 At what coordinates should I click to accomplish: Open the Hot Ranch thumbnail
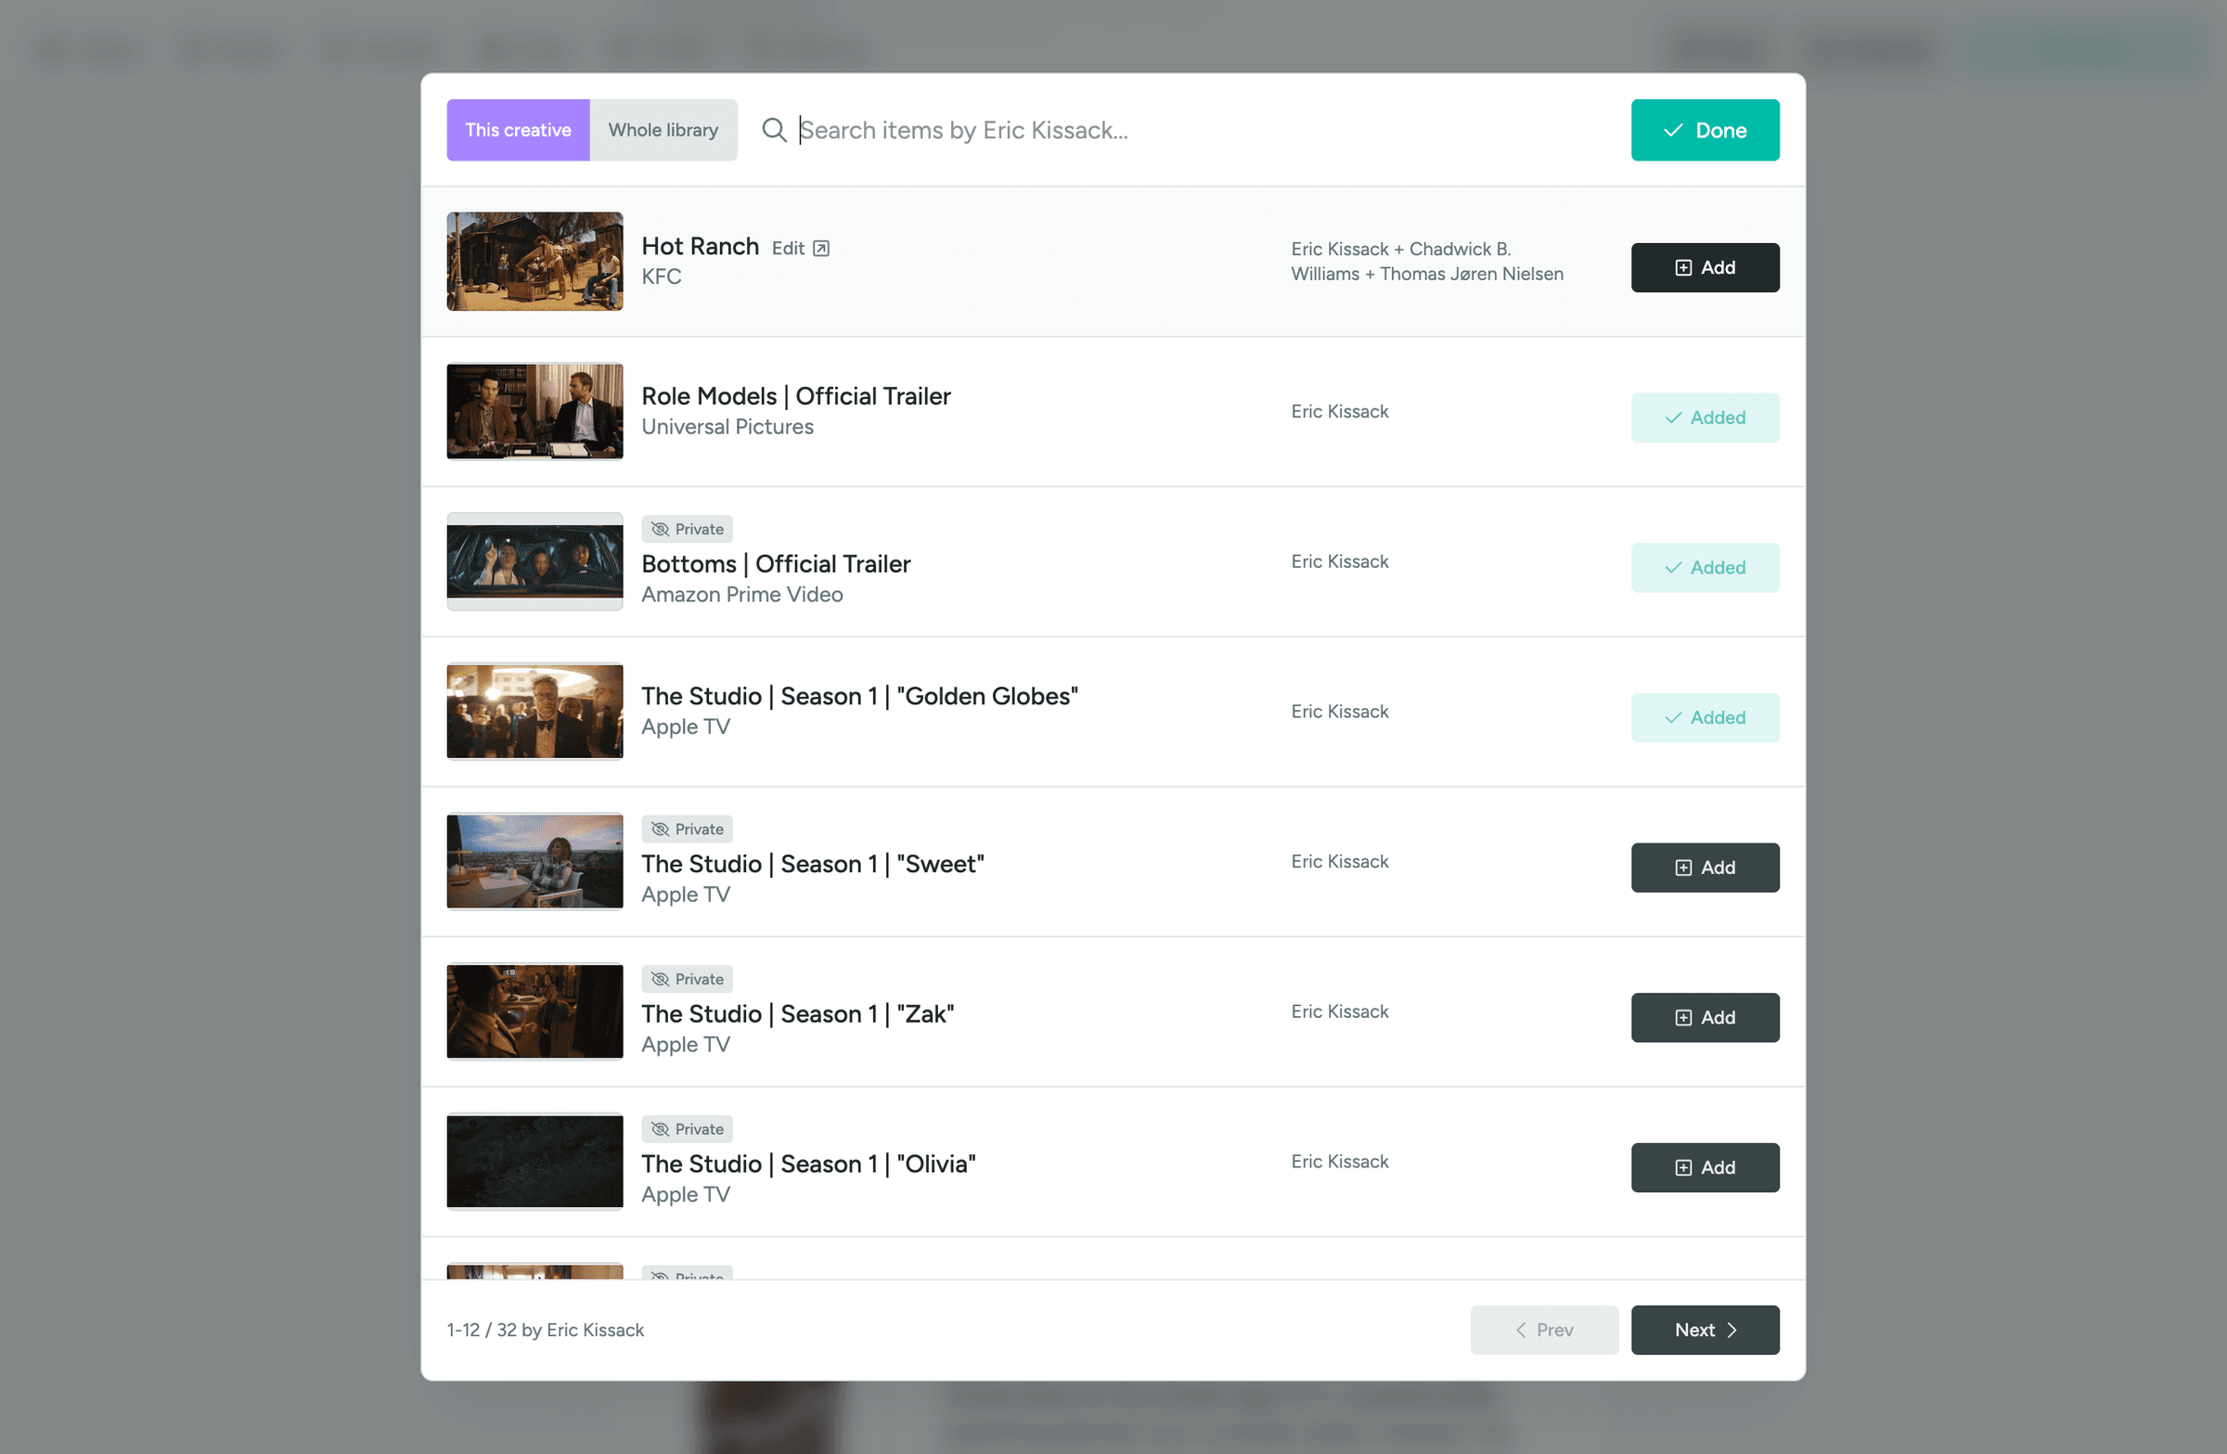click(x=534, y=261)
